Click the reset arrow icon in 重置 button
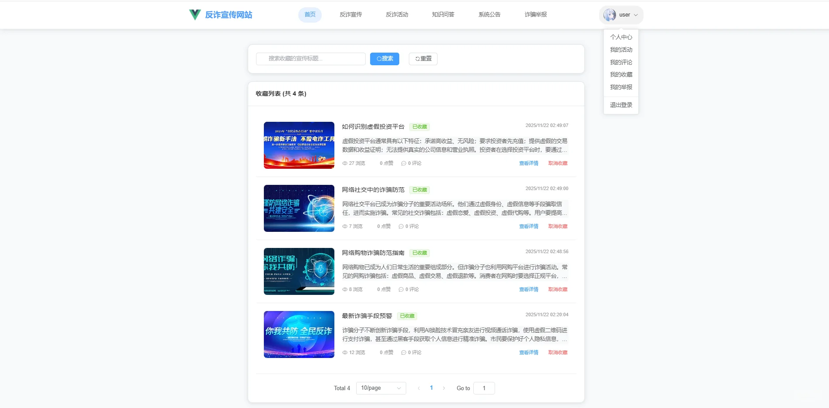 click(x=417, y=59)
